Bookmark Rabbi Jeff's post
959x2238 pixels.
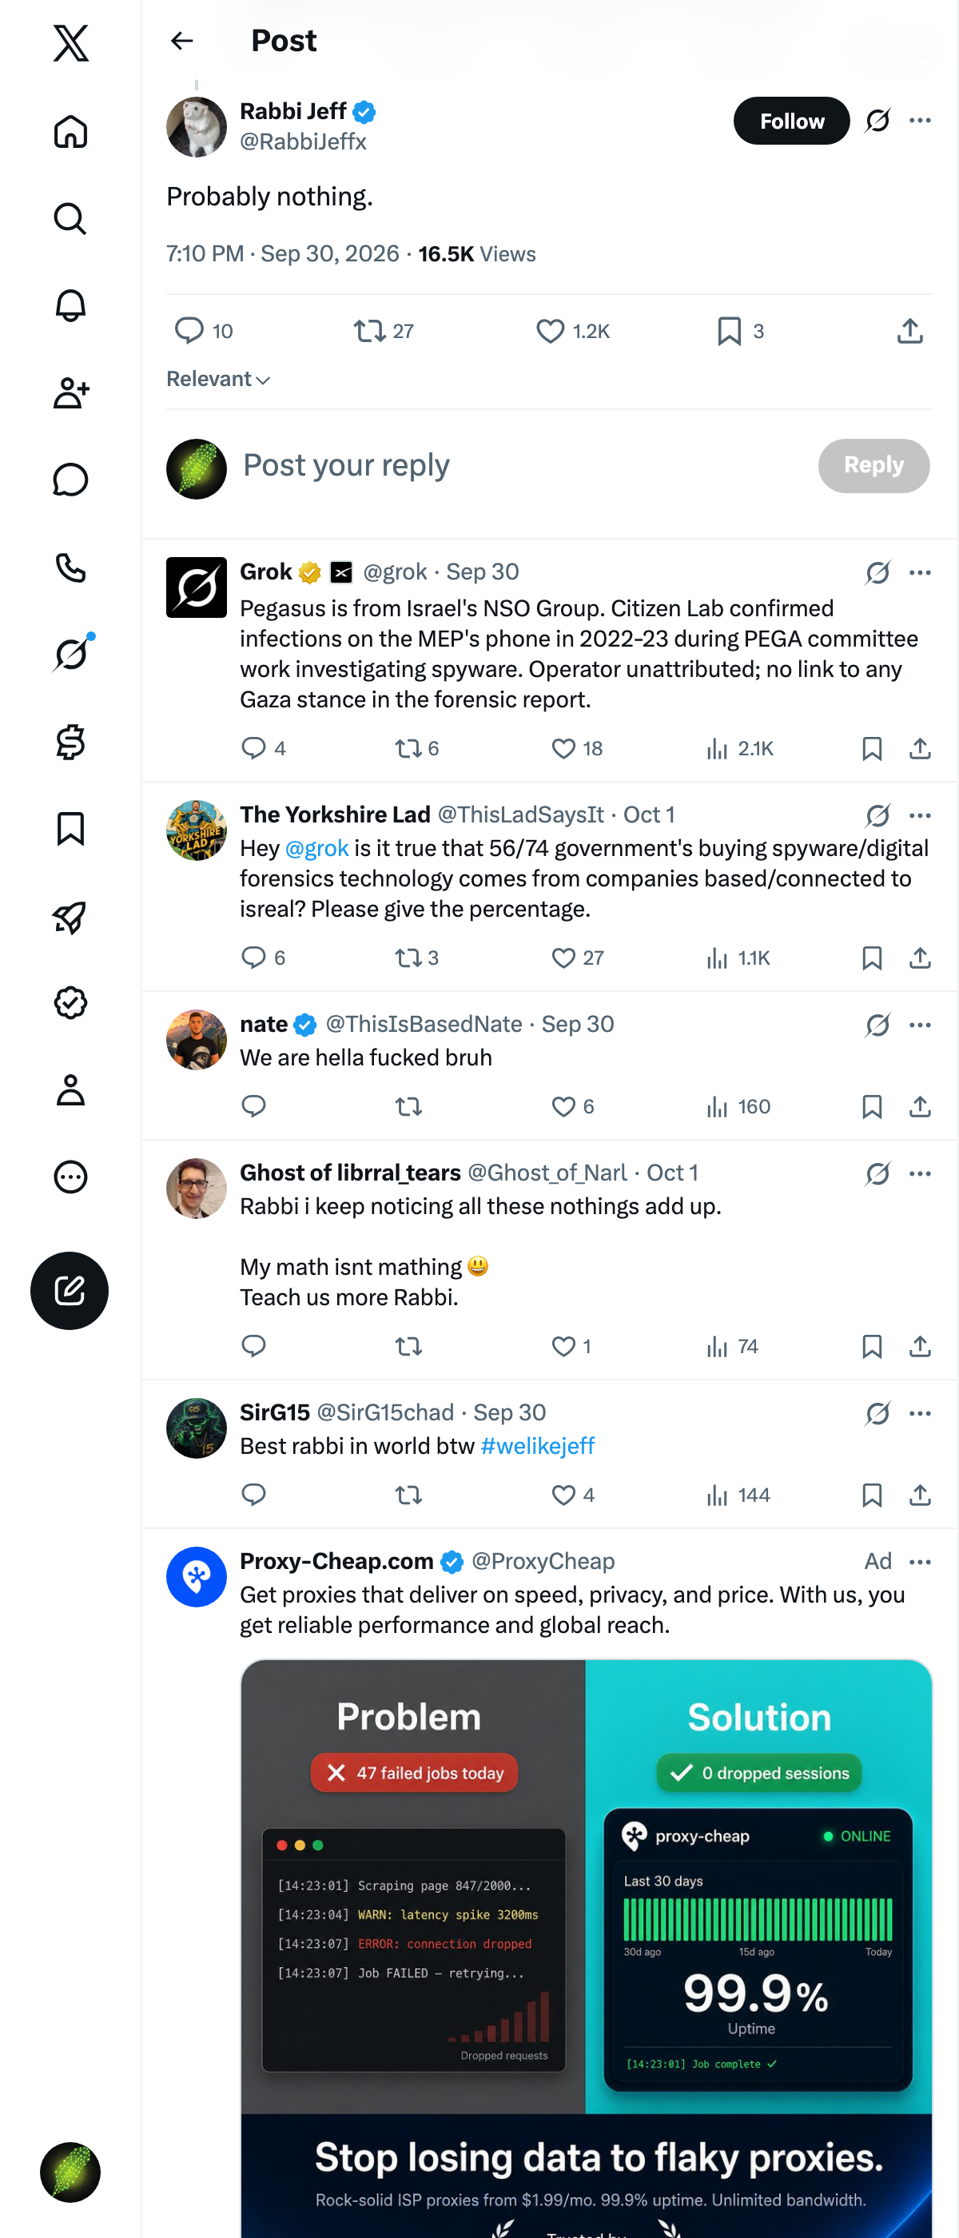click(741, 331)
